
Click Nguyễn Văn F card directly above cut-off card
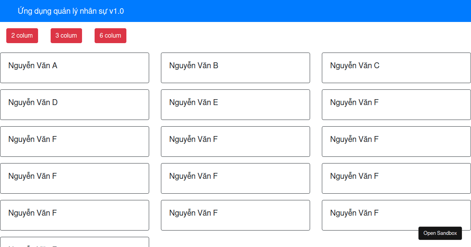[75, 215]
